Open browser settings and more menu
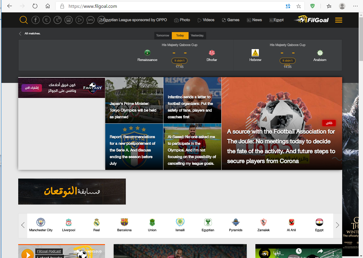The image size is (363, 258). [355, 6]
